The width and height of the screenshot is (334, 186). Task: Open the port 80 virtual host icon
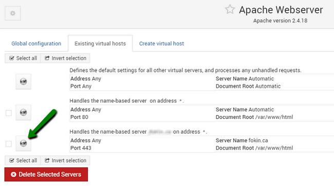click(24, 113)
